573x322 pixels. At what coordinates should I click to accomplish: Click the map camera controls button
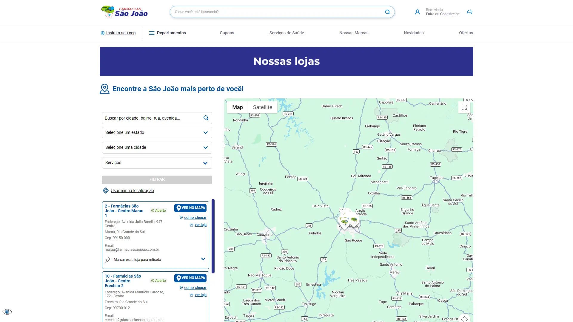tap(464, 319)
